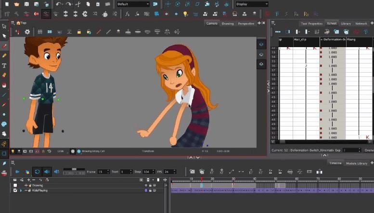Click the KidsPlaying layer color swatch
374x213 pixels.
[x=146, y=190]
